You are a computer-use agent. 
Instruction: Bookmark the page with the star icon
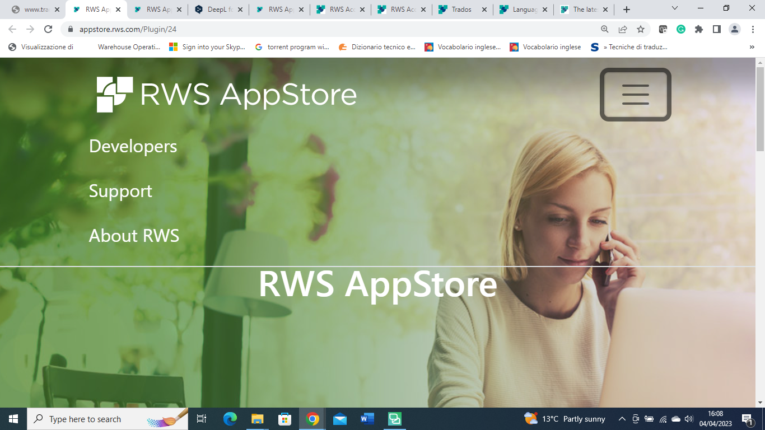point(640,29)
